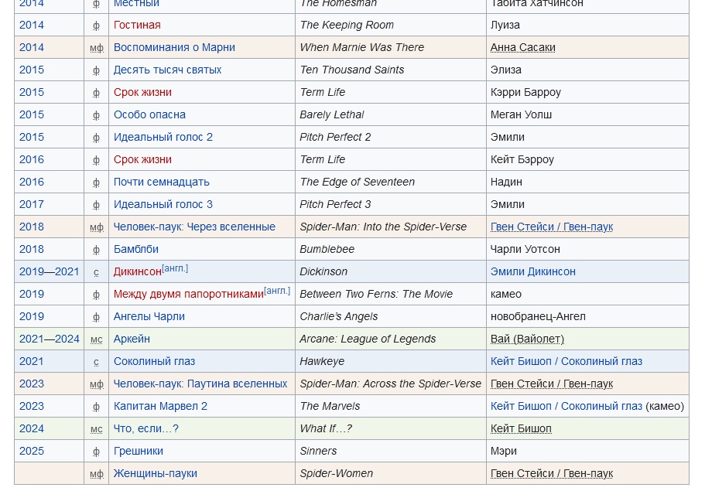Screen dimensions: 705x491
Task: Open the link "Грешники"
Action: [x=138, y=452]
